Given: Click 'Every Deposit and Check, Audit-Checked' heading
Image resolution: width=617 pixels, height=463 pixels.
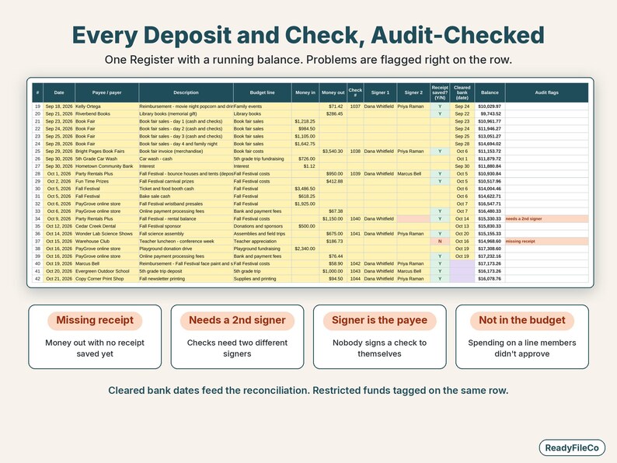Looking at the screenshot, I should click(308, 35).
